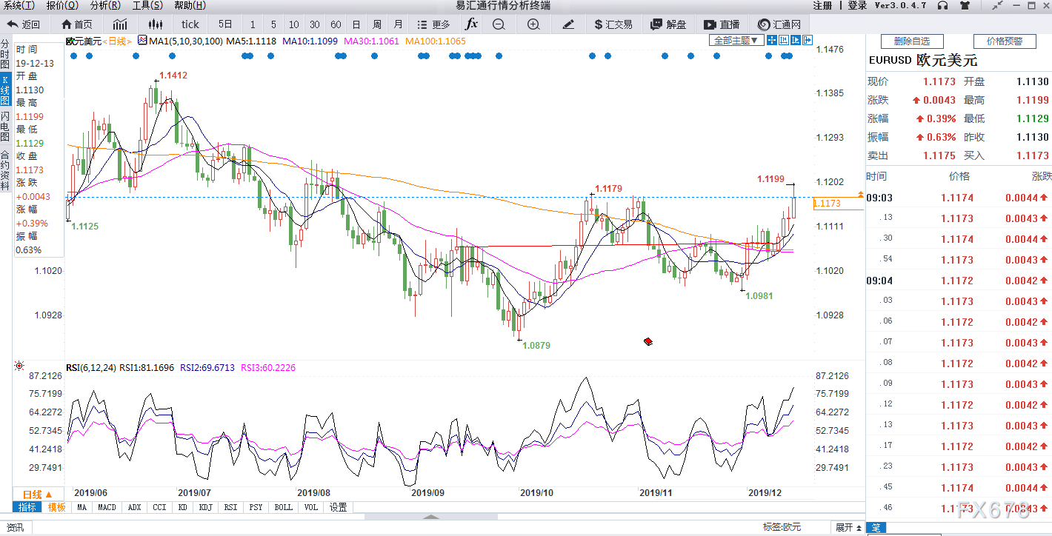Apply the BOLL indicator
1052x536 pixels.
[x=283, y=507]
